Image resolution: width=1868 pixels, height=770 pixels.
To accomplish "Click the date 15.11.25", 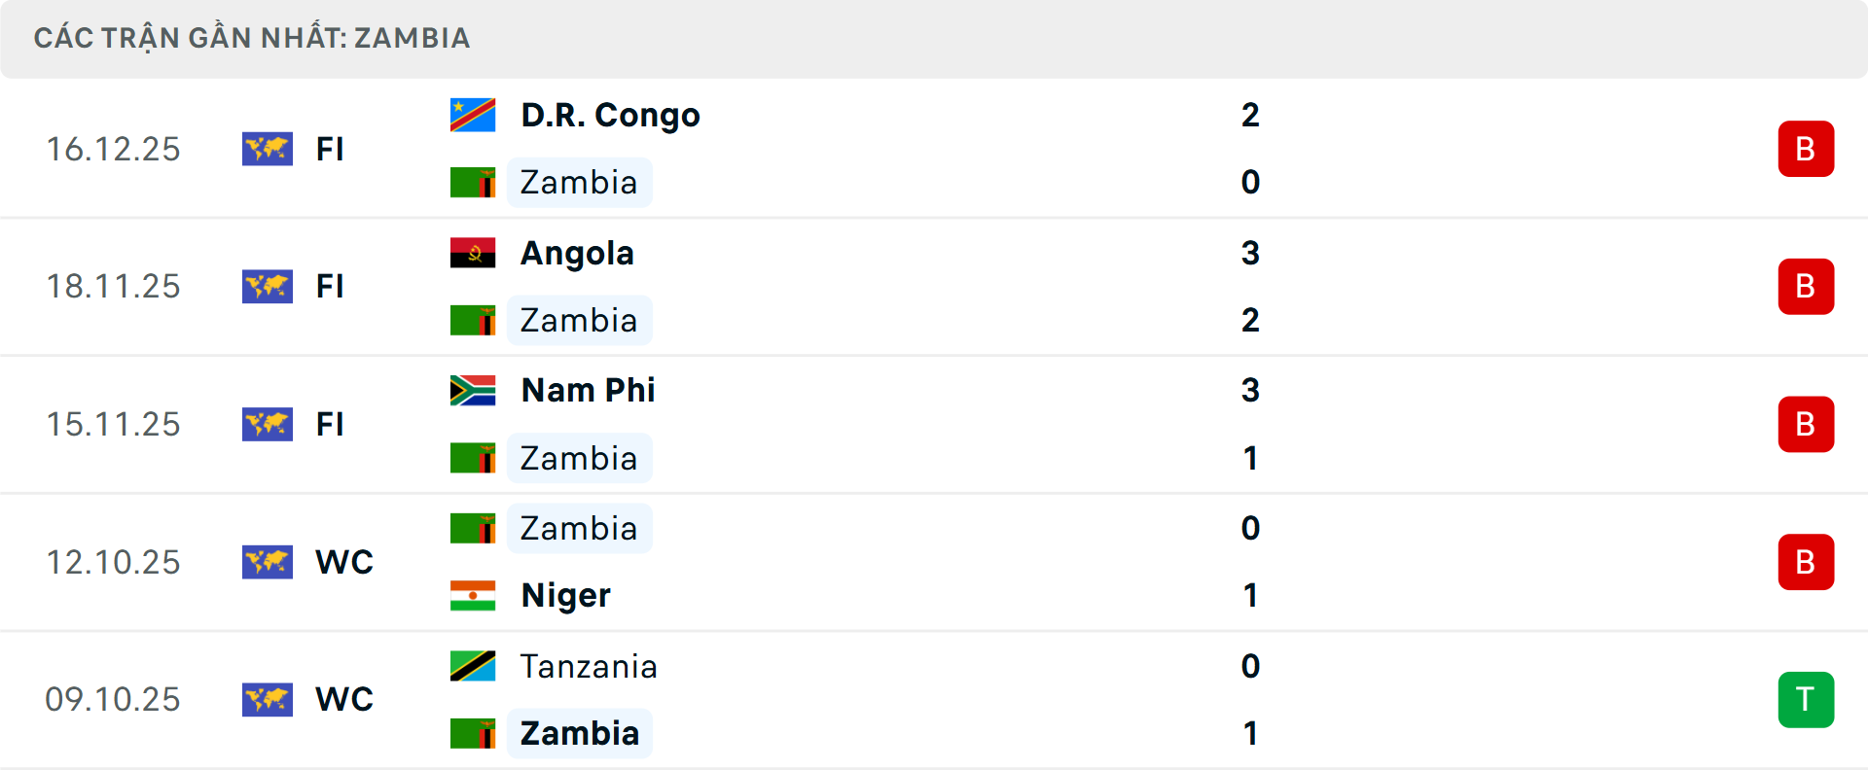I will (x=113, y=424).
